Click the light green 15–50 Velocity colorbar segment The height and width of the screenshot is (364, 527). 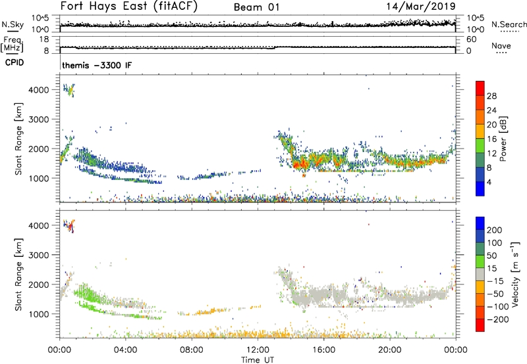tap(480, 262)
